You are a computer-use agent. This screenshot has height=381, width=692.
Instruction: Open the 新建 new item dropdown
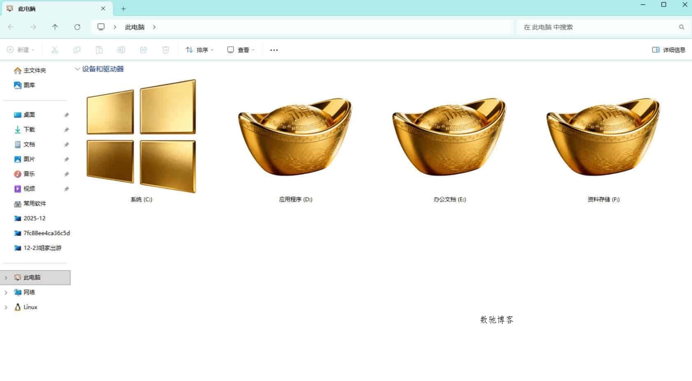tap(21, 50)
